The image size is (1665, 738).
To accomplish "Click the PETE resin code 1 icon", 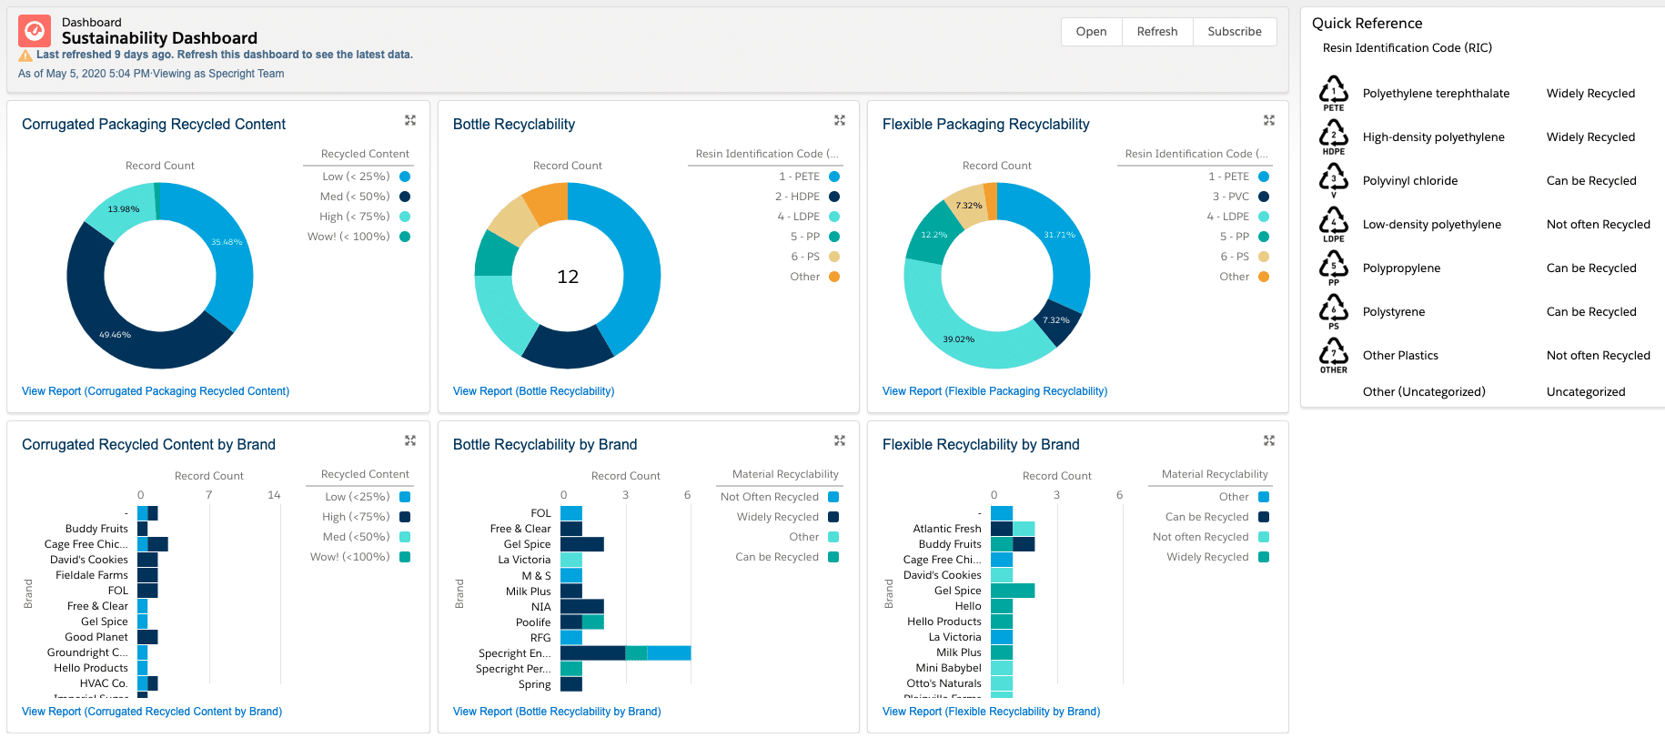I will (x=1334, y=93).
